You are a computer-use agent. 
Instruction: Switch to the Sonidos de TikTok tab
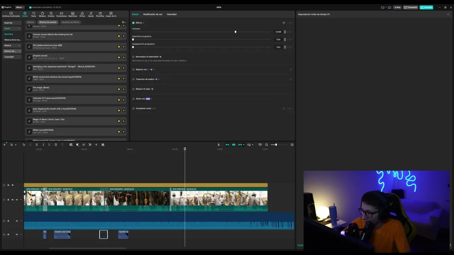71,22
